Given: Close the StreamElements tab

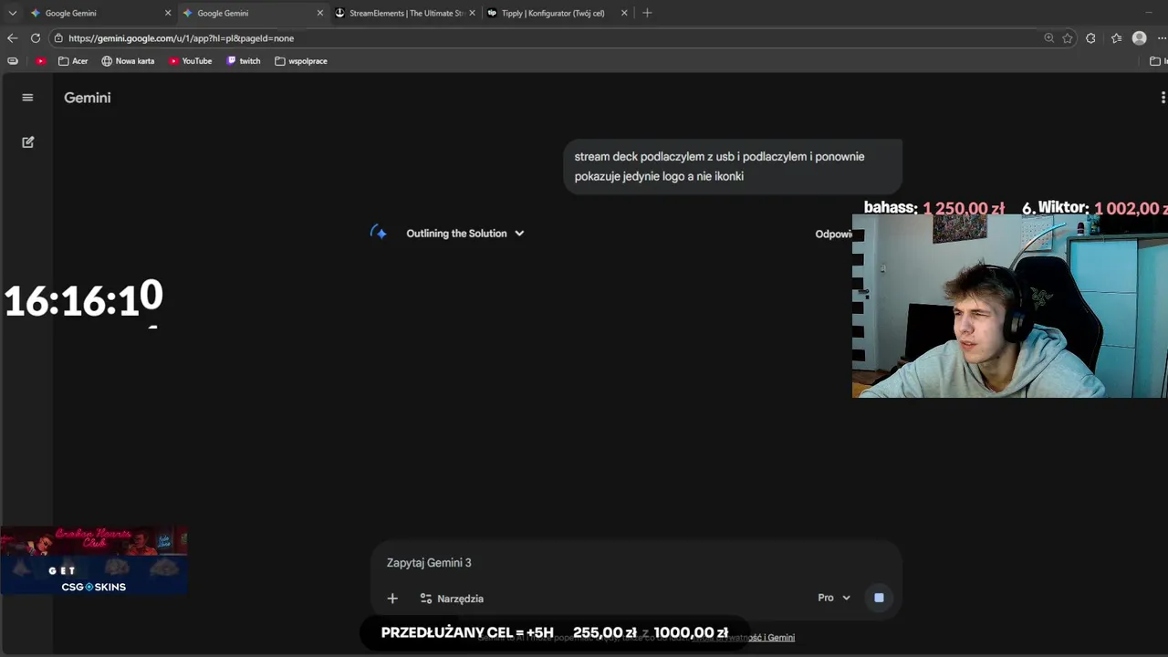Looking at the screenshot, I should pyautogui.click(x=472, y=13).
